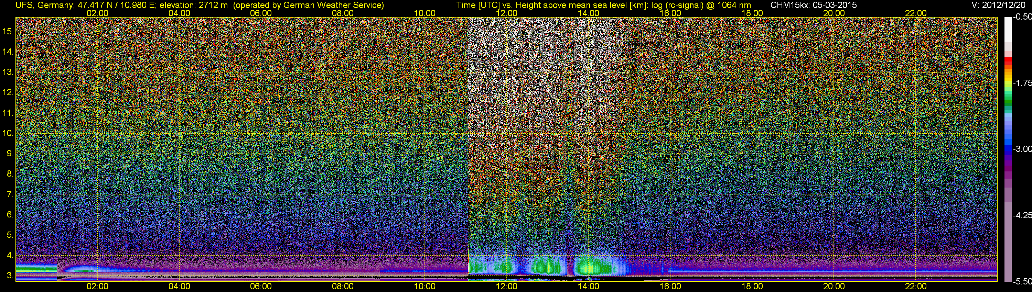Screen dimensions: 1032x292
Task: Click the 20:00 label on the lower time axis
Action: (x=834, y=287)
